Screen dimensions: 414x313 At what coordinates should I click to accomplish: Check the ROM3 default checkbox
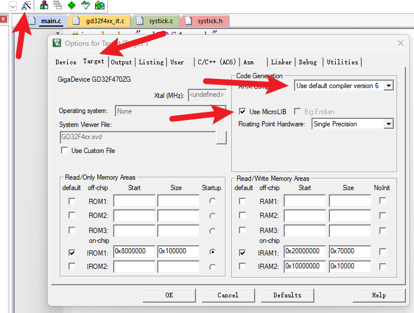coord(72,230)
